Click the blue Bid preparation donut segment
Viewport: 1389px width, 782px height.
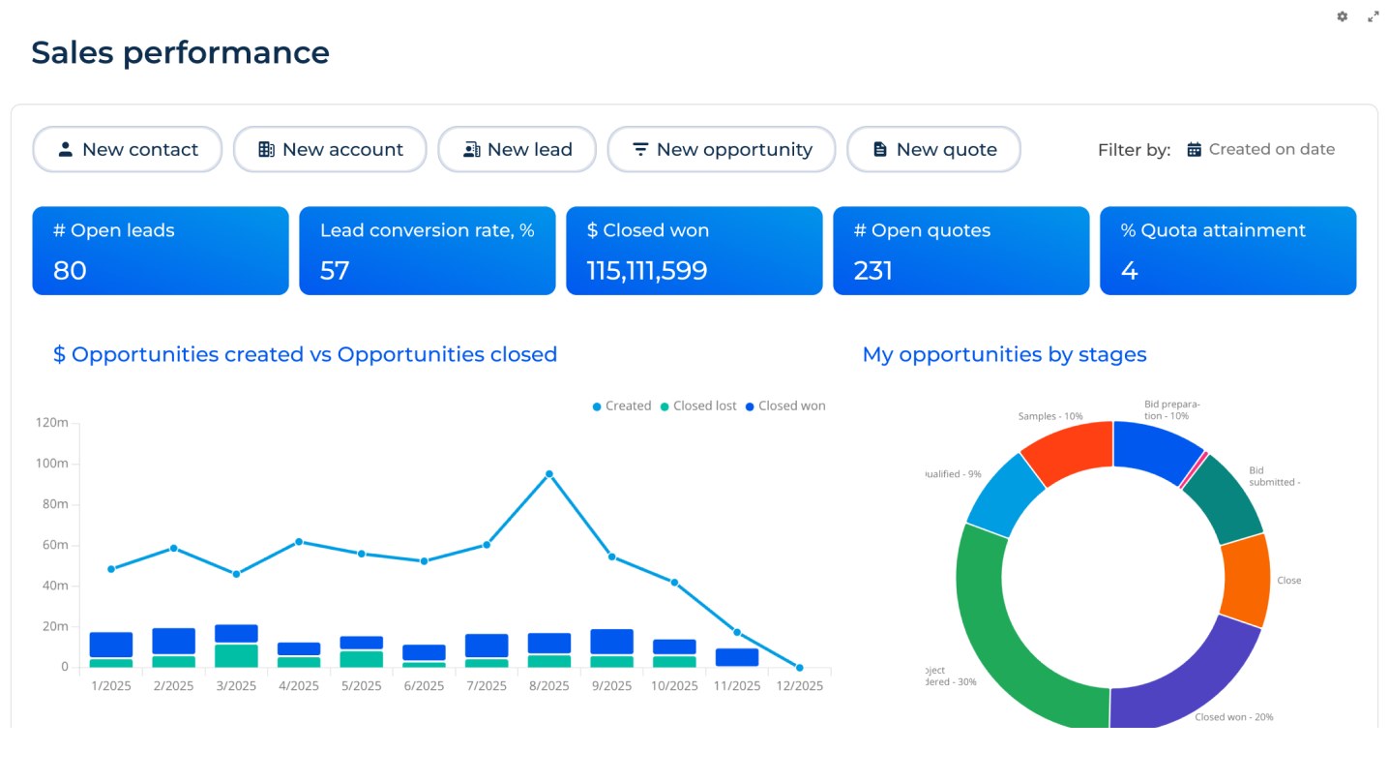1155,450
